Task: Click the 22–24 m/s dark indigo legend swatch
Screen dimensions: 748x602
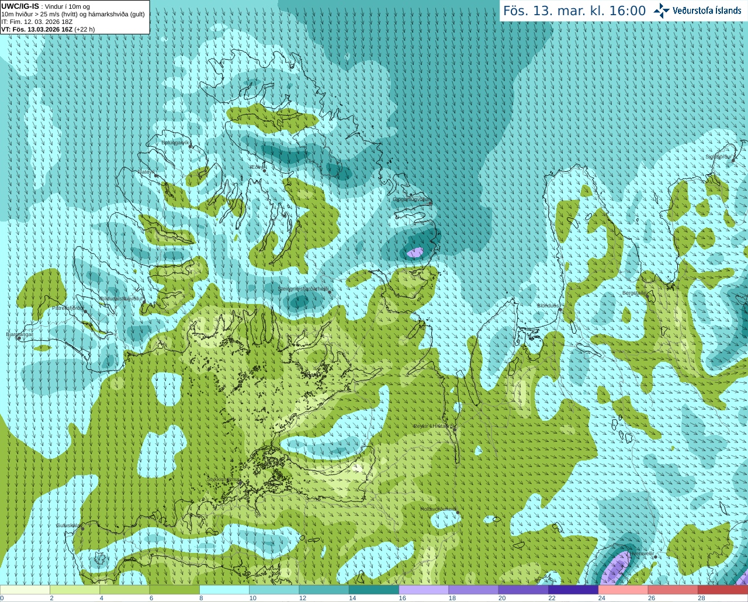Action: click(x=573, y=590)
